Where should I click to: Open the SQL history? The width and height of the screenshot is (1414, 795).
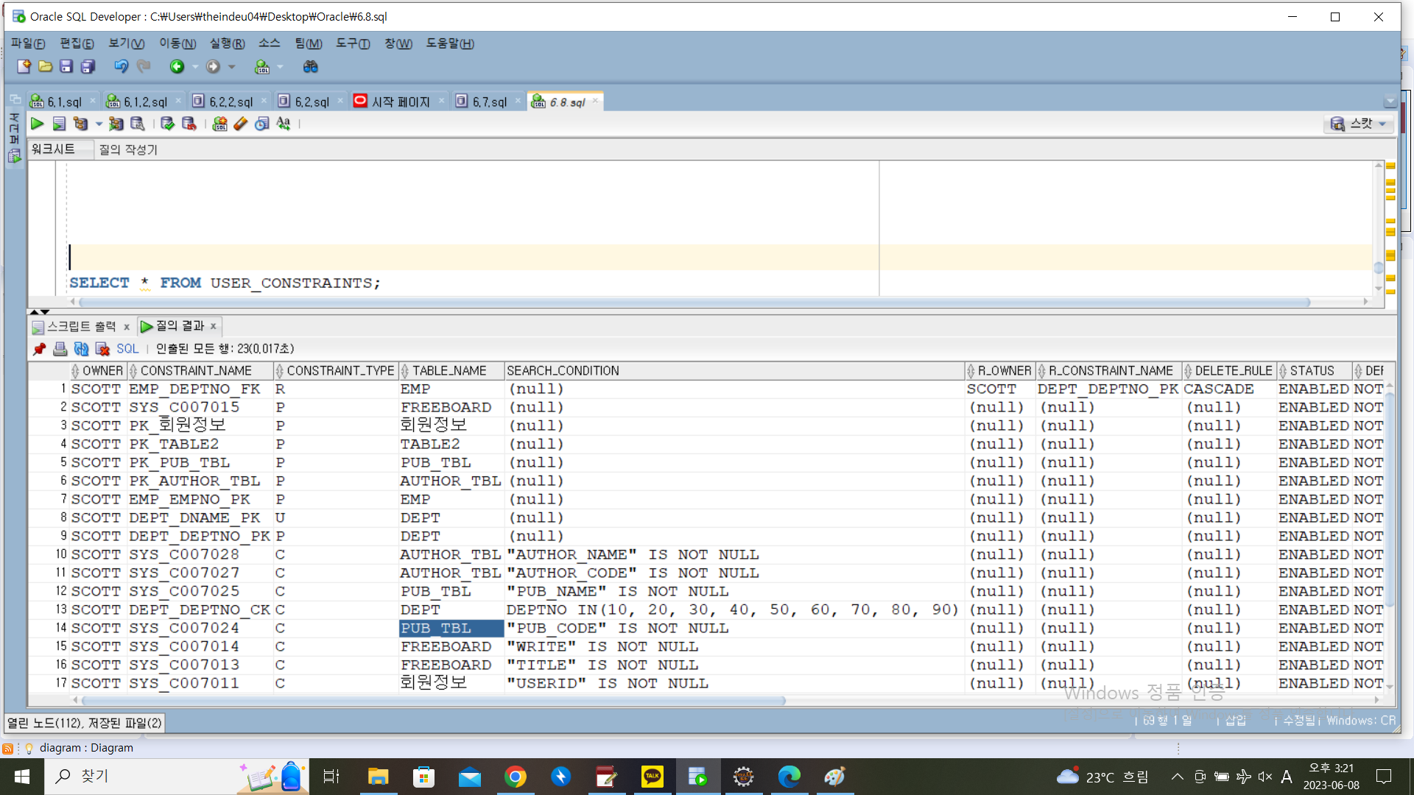tap(262, 124)
